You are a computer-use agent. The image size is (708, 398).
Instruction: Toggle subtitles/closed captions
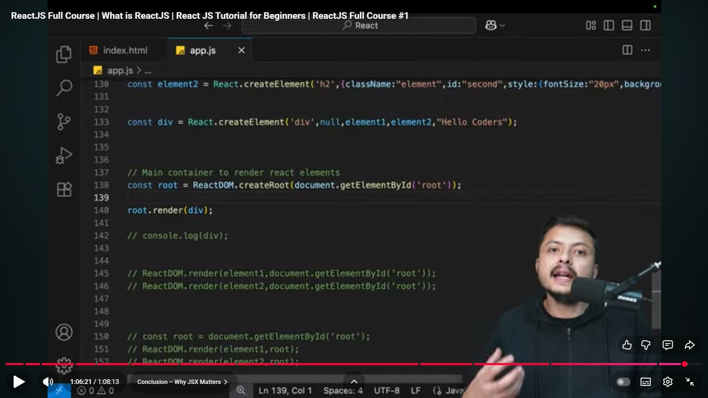pyautogui.click(x=645, y=381)
